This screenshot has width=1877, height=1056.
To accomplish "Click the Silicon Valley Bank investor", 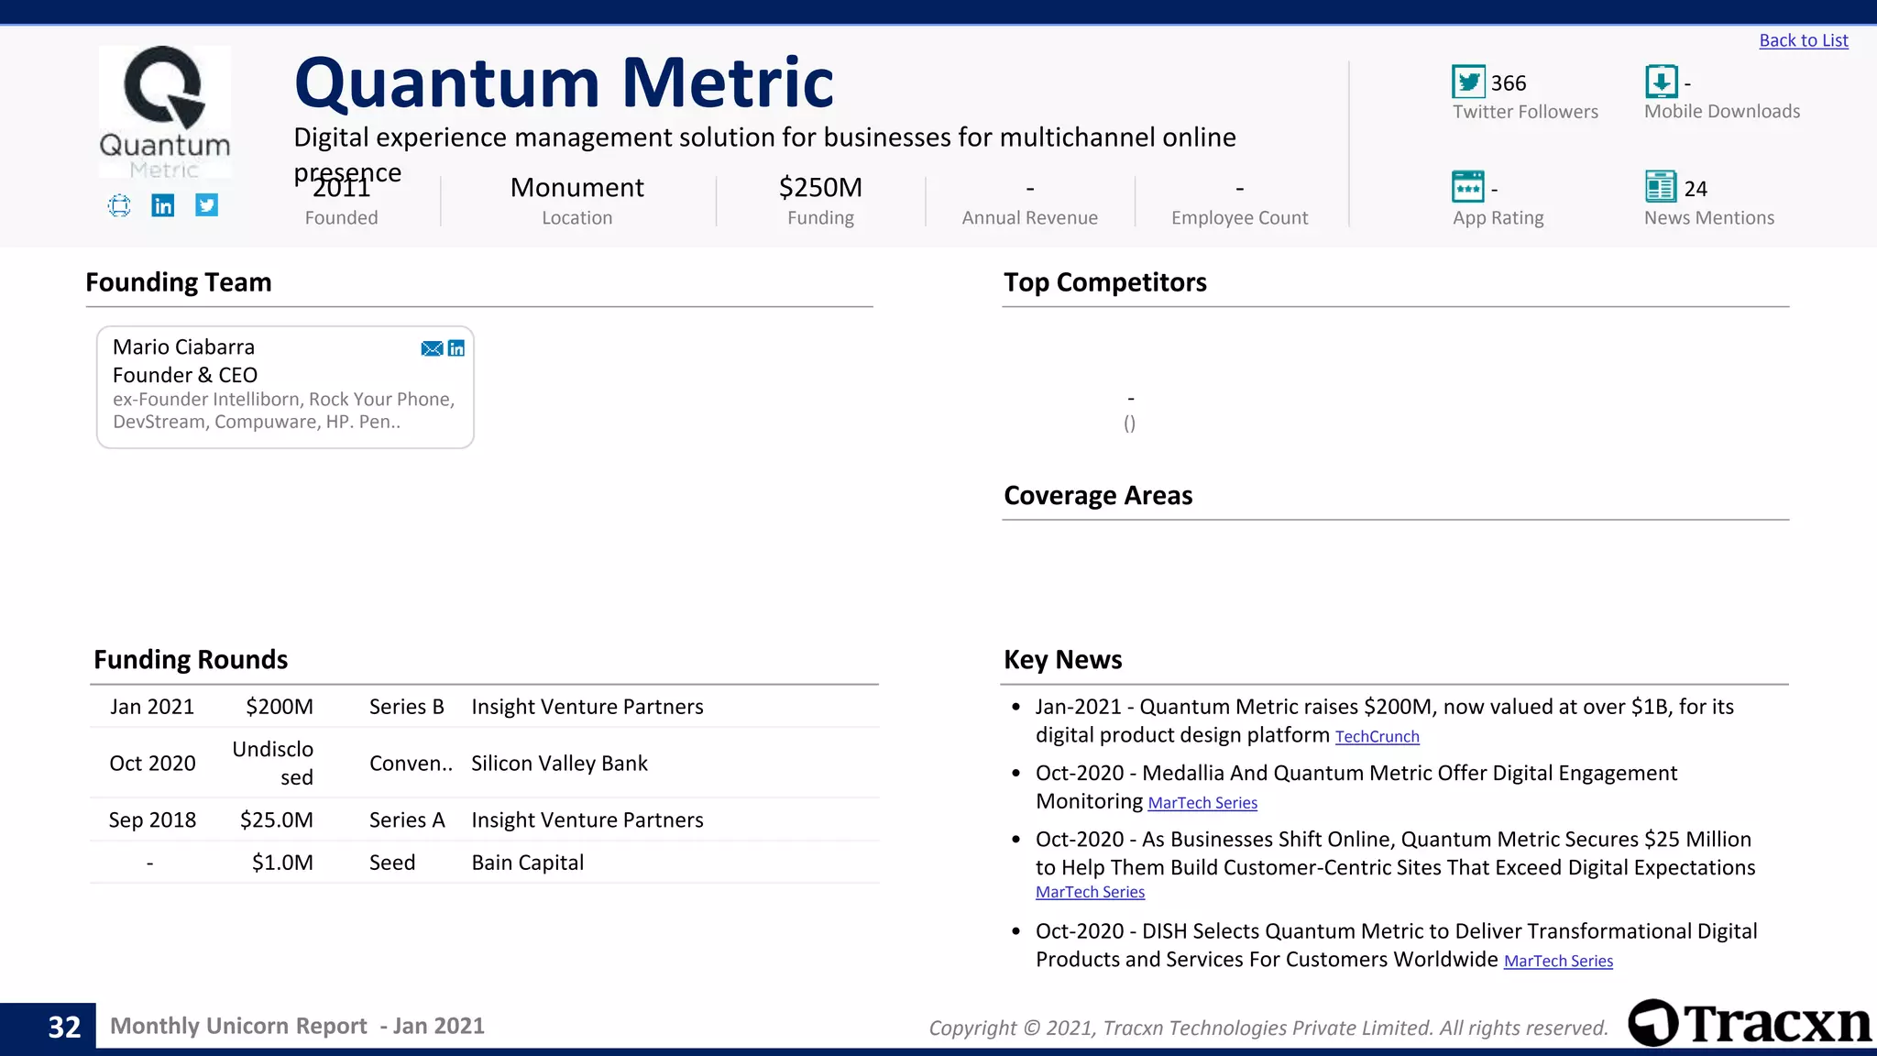I will click(559, 764).
